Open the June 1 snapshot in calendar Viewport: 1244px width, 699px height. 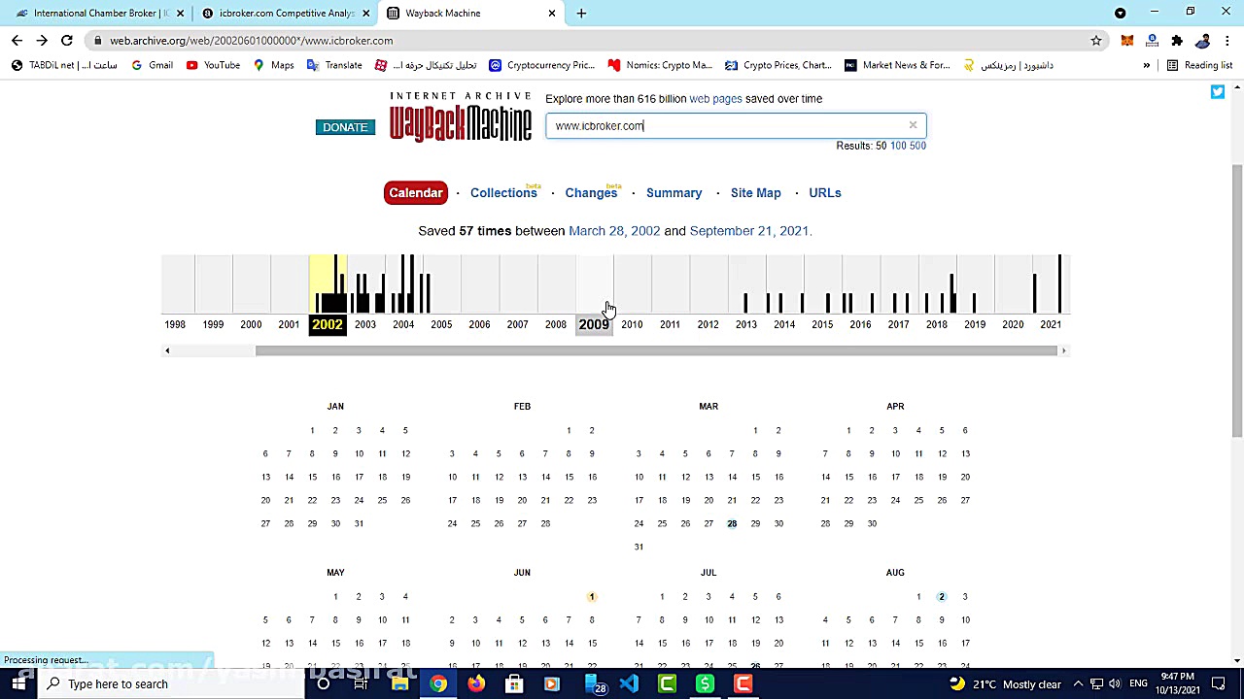(591, 597)
